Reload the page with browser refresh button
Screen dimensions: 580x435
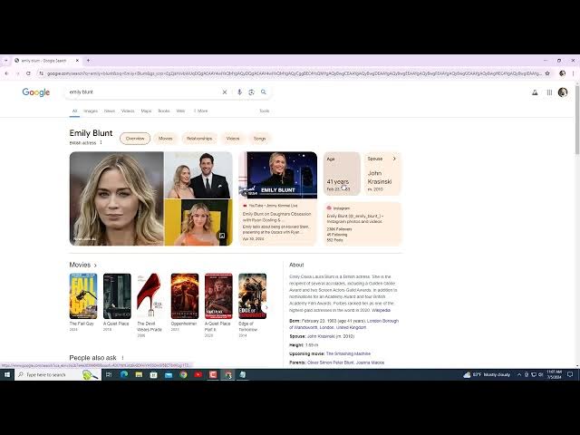point(28,73)
